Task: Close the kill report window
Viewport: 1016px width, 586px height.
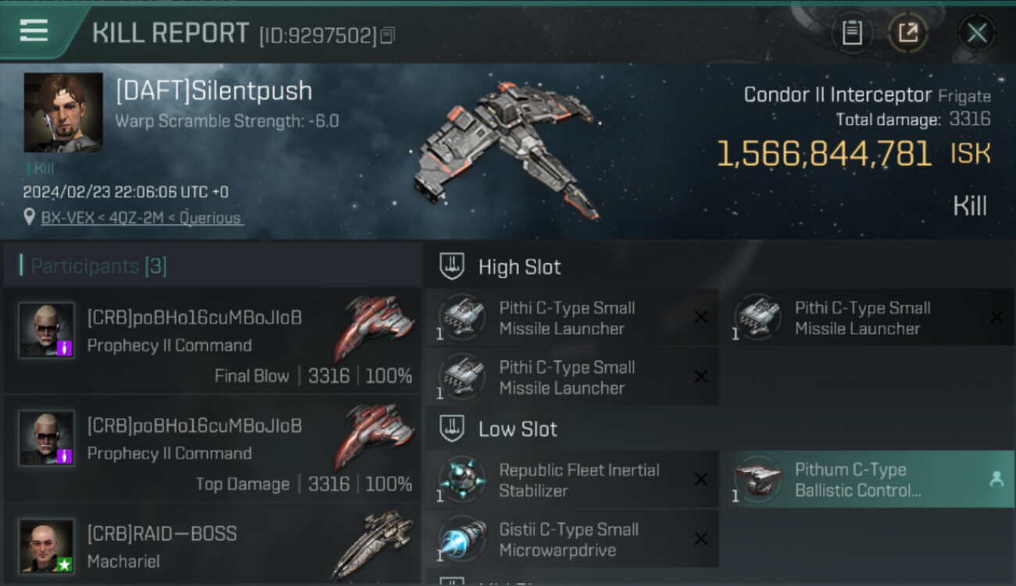Action: tap(977, 33)
